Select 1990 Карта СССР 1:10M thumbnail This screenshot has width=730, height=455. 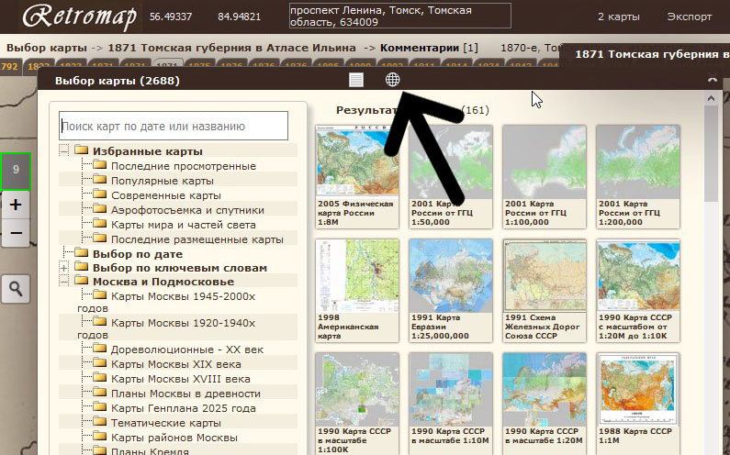451,404
